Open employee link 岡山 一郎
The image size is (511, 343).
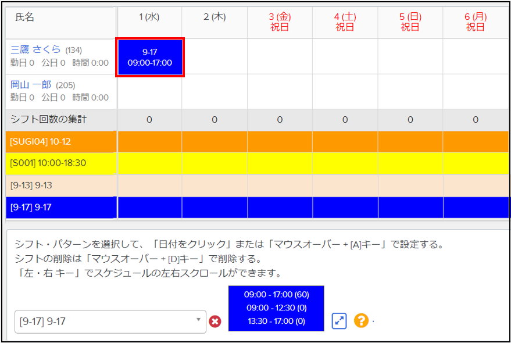coord(31,85)
